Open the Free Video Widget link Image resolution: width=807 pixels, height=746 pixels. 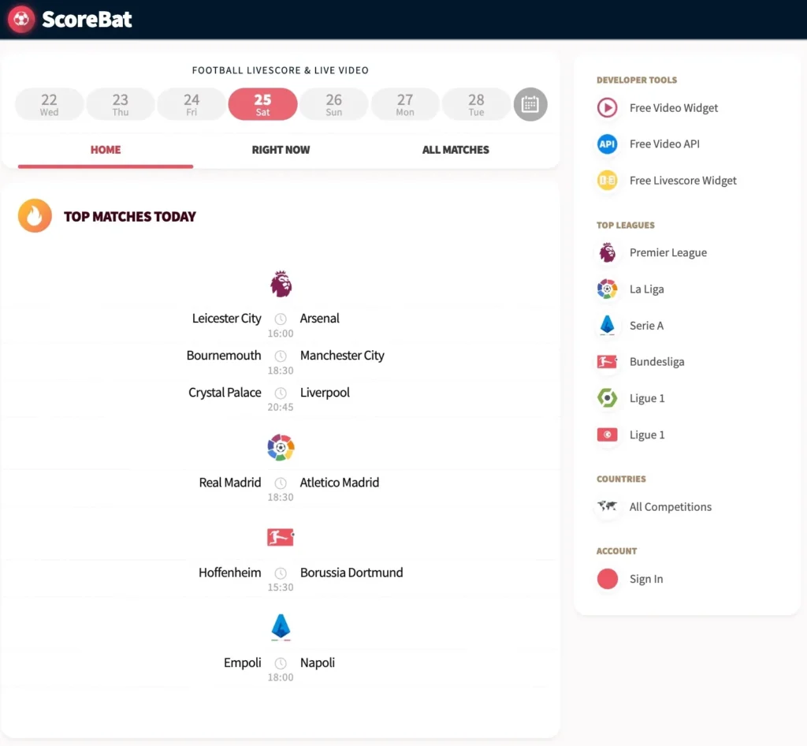pos(673,107)
